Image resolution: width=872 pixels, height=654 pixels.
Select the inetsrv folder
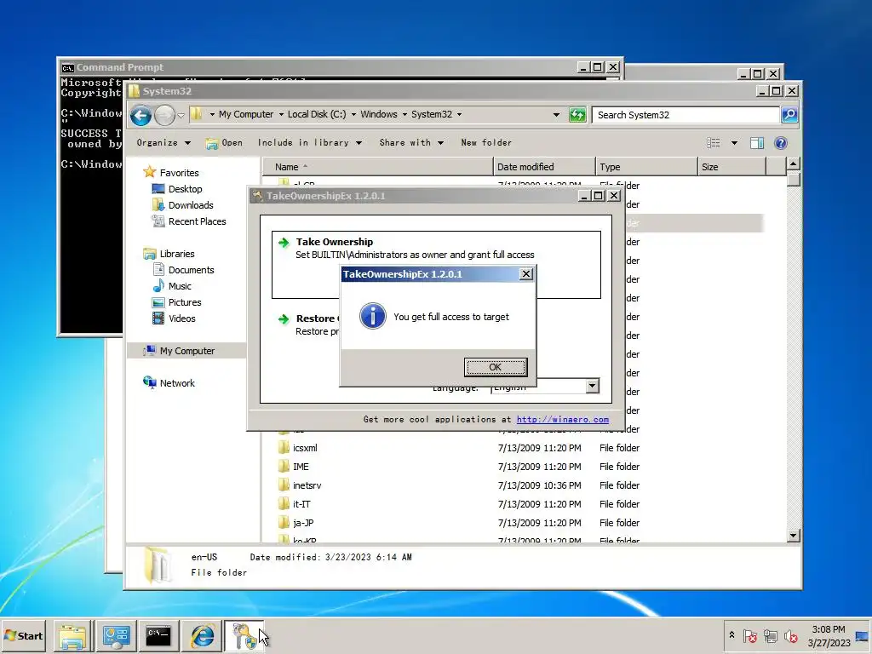[307, 485]
